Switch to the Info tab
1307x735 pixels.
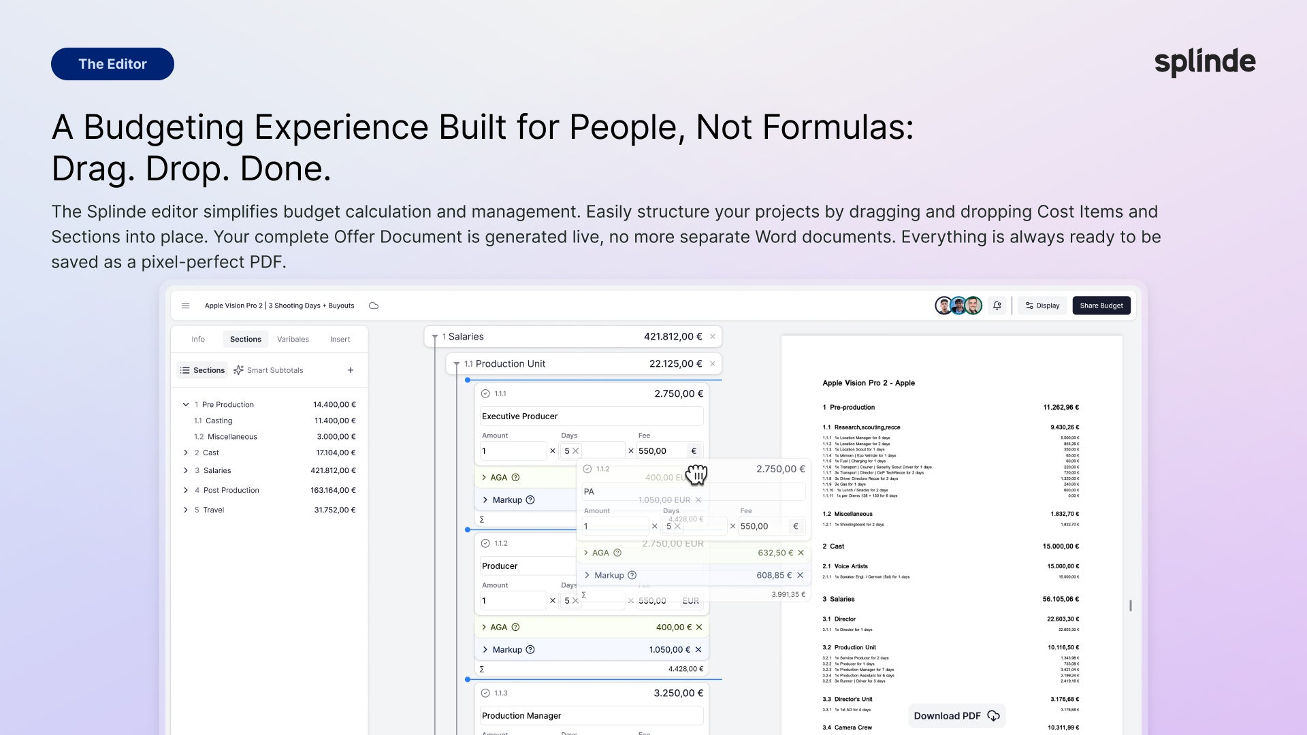click(x=198, y=339)
